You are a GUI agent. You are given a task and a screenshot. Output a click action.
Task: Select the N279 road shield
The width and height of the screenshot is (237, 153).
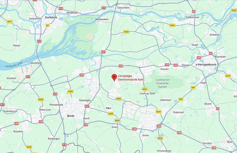(x=228, y=76)
